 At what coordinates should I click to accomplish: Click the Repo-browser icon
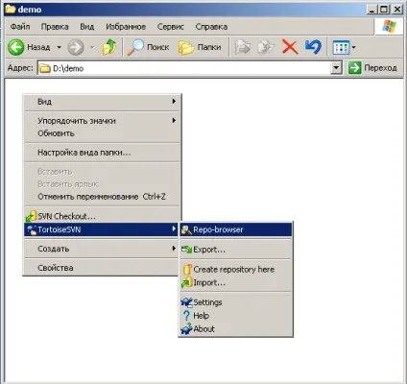tap(186, 229)
